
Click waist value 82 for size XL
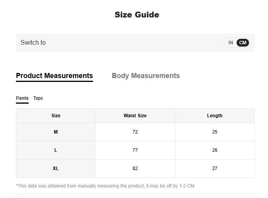click(x=135, y=168)
